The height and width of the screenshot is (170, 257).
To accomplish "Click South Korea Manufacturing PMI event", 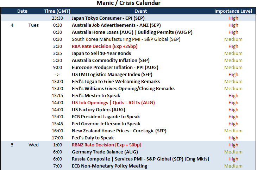I will click(126, 39).
